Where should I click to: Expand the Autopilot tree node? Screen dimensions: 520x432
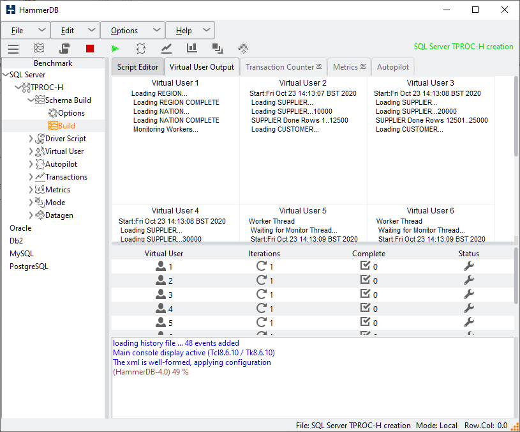31,164
